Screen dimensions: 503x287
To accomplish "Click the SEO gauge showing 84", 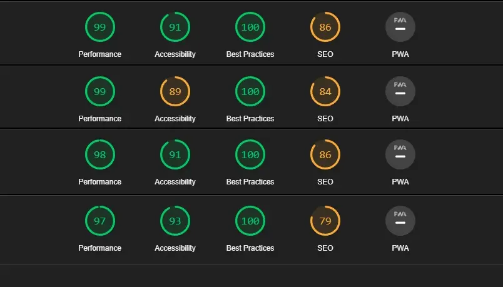I will click(325, 92).
